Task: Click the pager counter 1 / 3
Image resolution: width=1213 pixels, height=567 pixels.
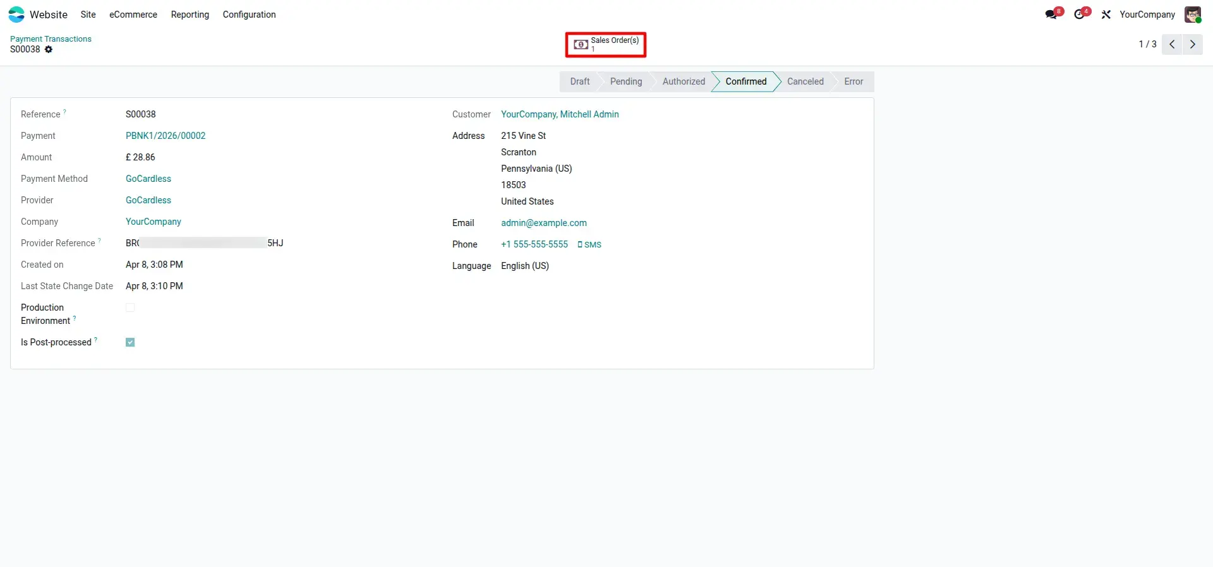Action: [1147, 44]
